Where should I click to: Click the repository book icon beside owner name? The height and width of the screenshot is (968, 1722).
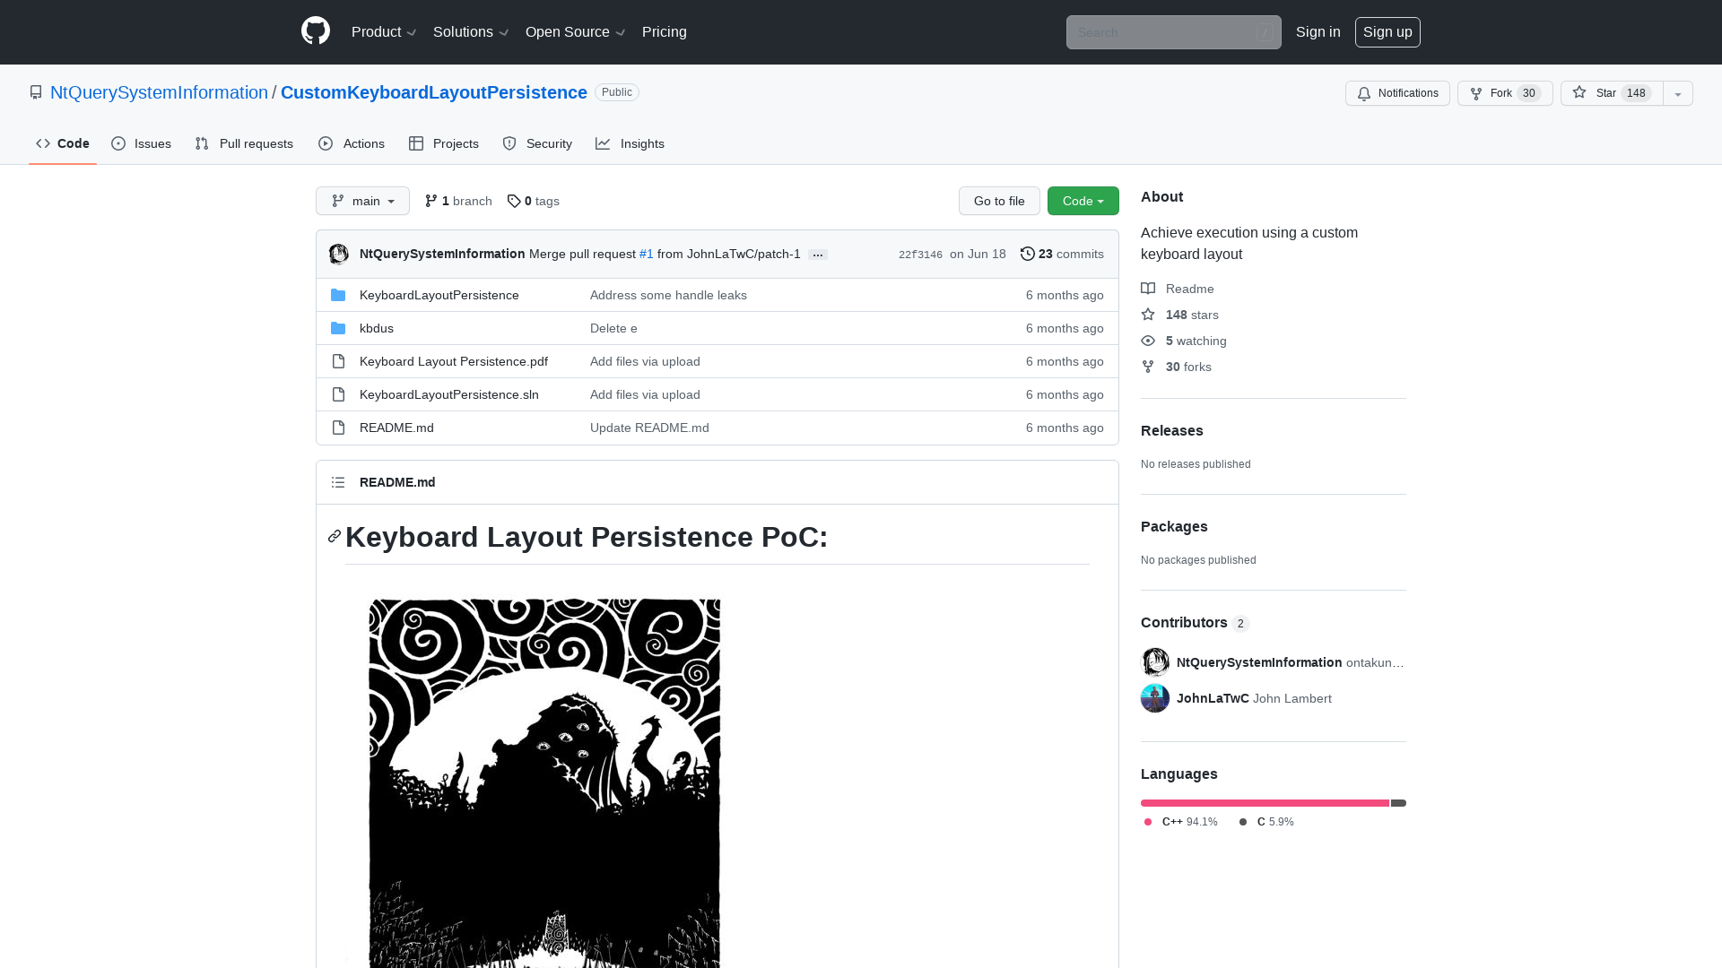pyautogui.click(x=36, y=92)
